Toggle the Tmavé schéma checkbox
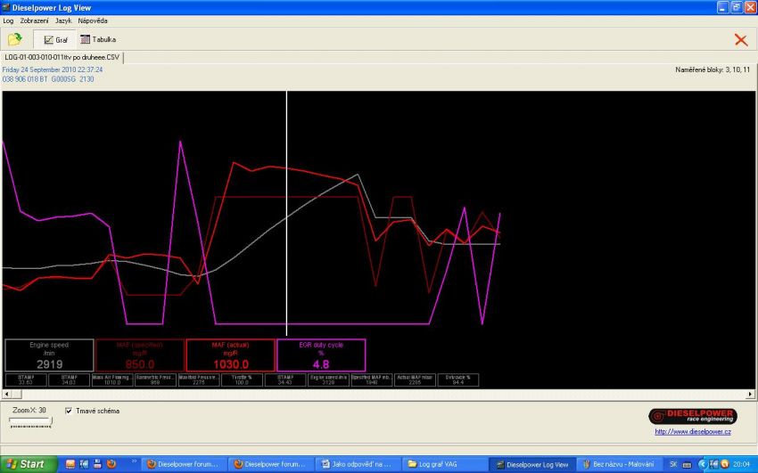The height and width of the screenshot is (473, 758). point(70,411)
